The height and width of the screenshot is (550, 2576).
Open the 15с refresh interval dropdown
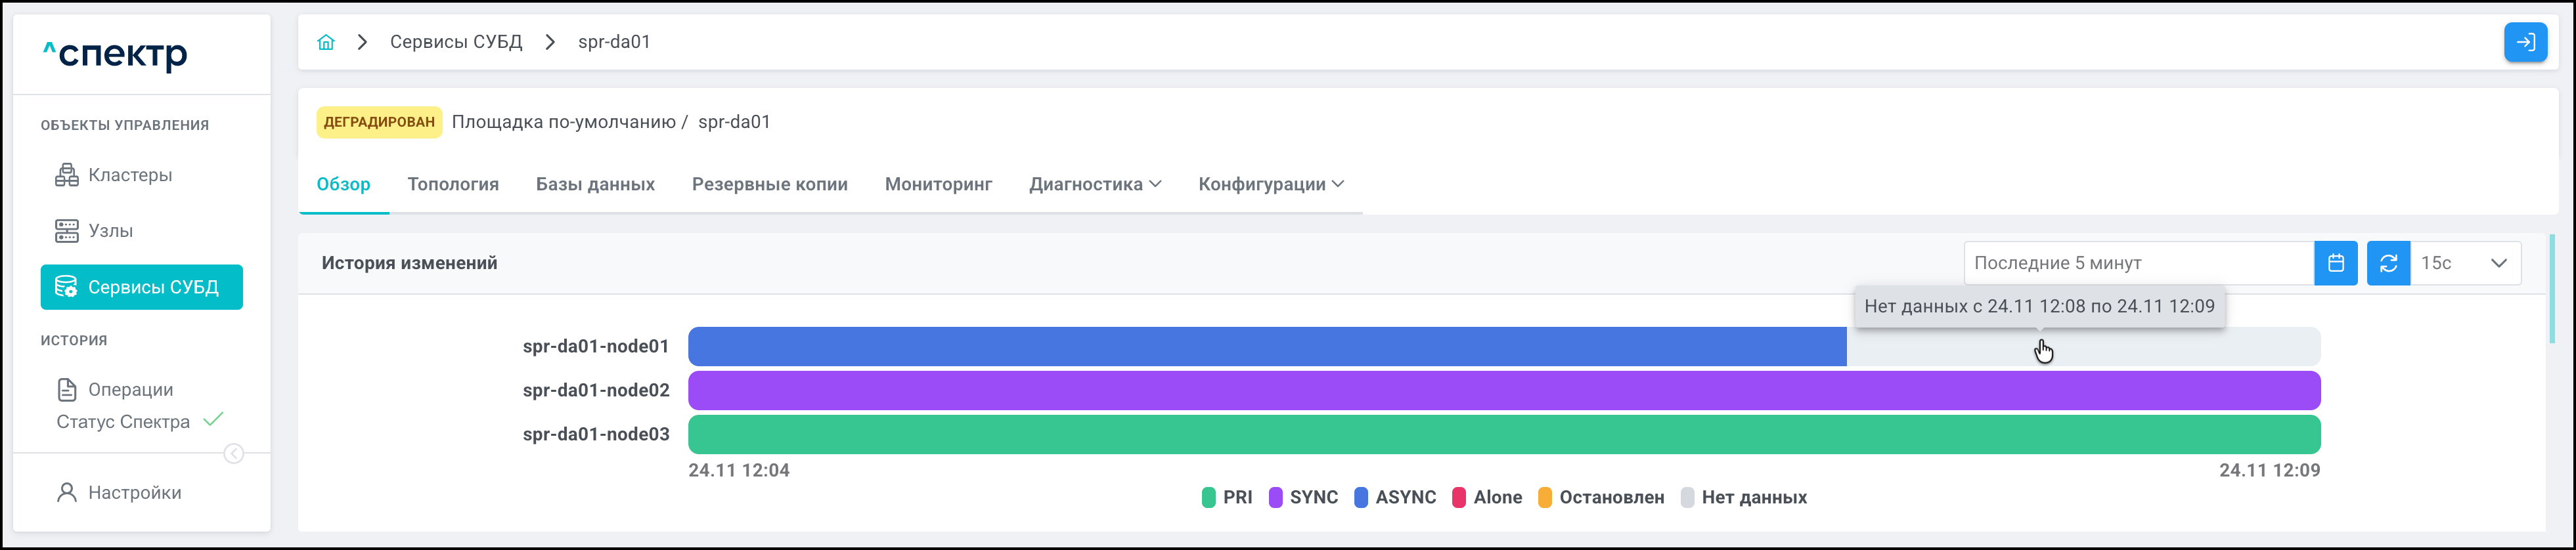point(2464,263)
